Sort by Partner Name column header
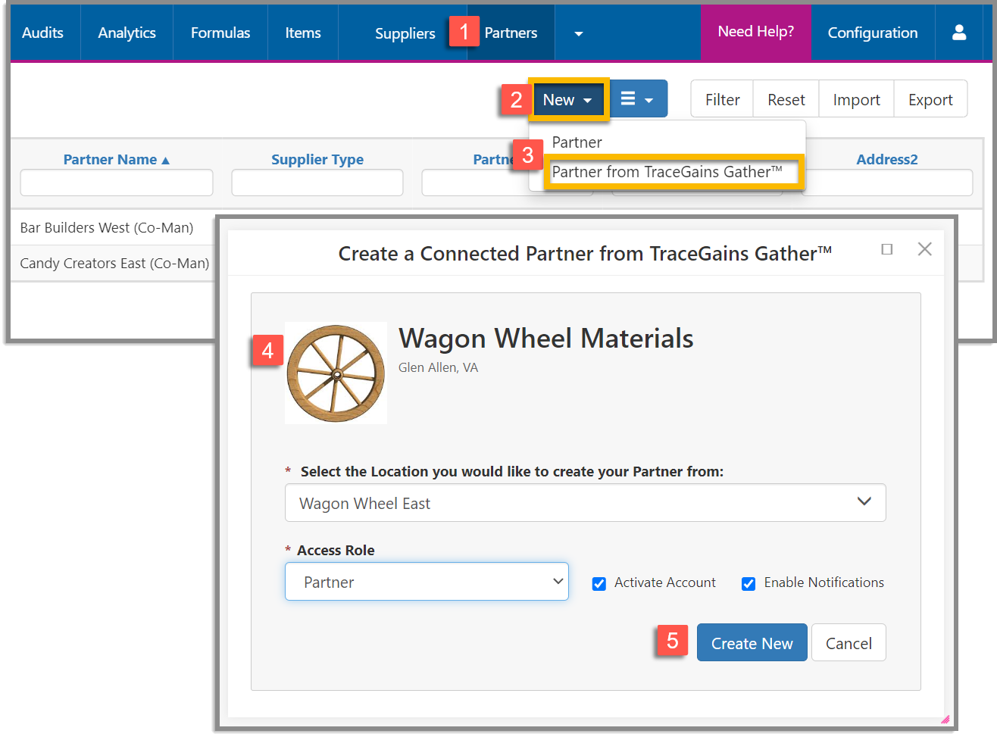The height and width of the screenshot is (737, 997). 117,160
